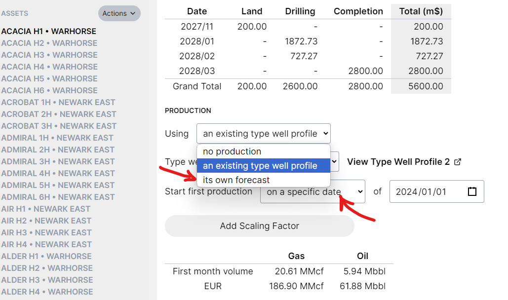Open the Actions menu
The height and width of the screenshot is (300, 508).
pos(118,13)
